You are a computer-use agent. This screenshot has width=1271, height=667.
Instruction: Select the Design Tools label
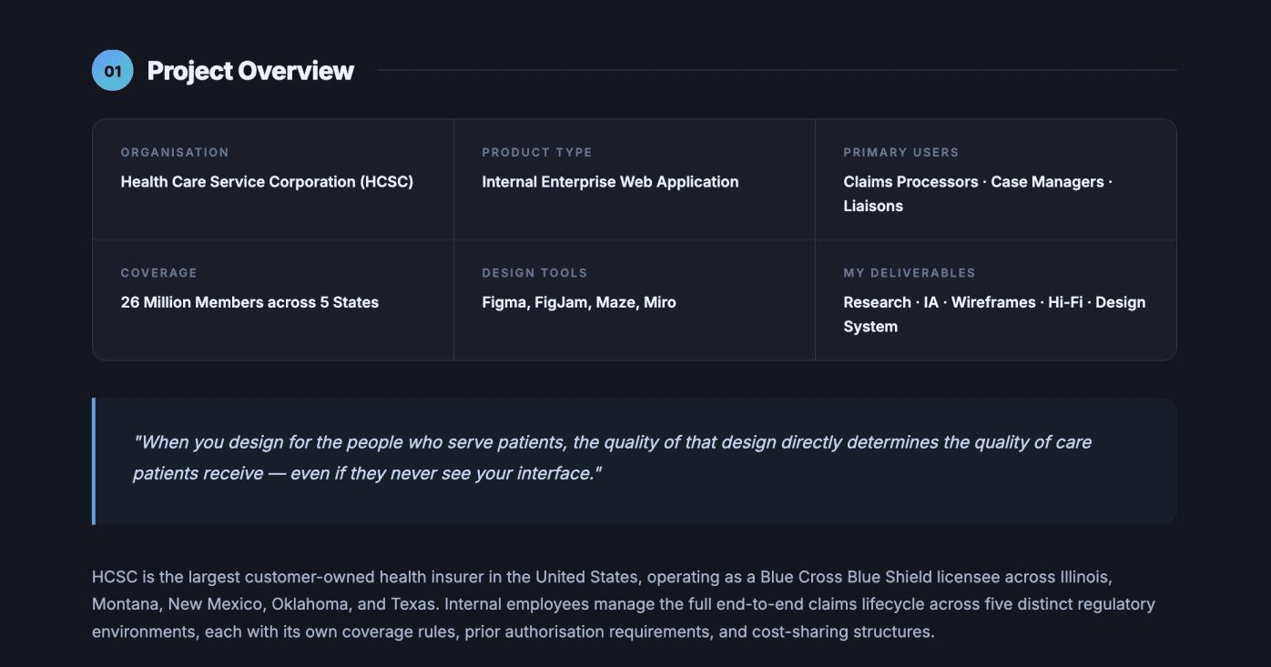(534, 273)
